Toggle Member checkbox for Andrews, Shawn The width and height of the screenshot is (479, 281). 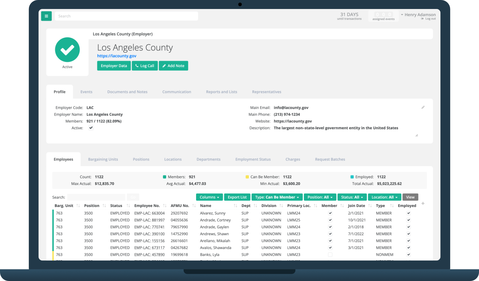coord(330,234)
